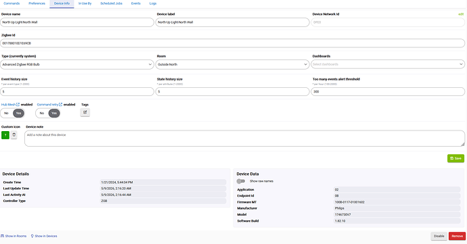Screen dimensions: 467x244
Task: Click the State history size field
Action: [232, 92]
